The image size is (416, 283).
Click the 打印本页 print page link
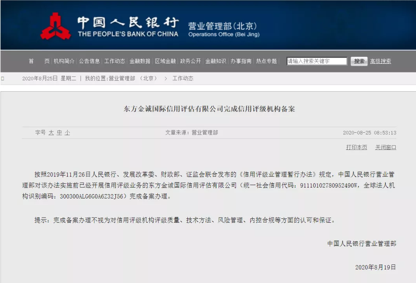click(x=356, y=147)
